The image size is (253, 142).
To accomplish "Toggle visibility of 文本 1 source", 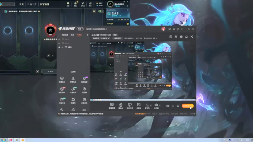I will (x=59, y=43).
